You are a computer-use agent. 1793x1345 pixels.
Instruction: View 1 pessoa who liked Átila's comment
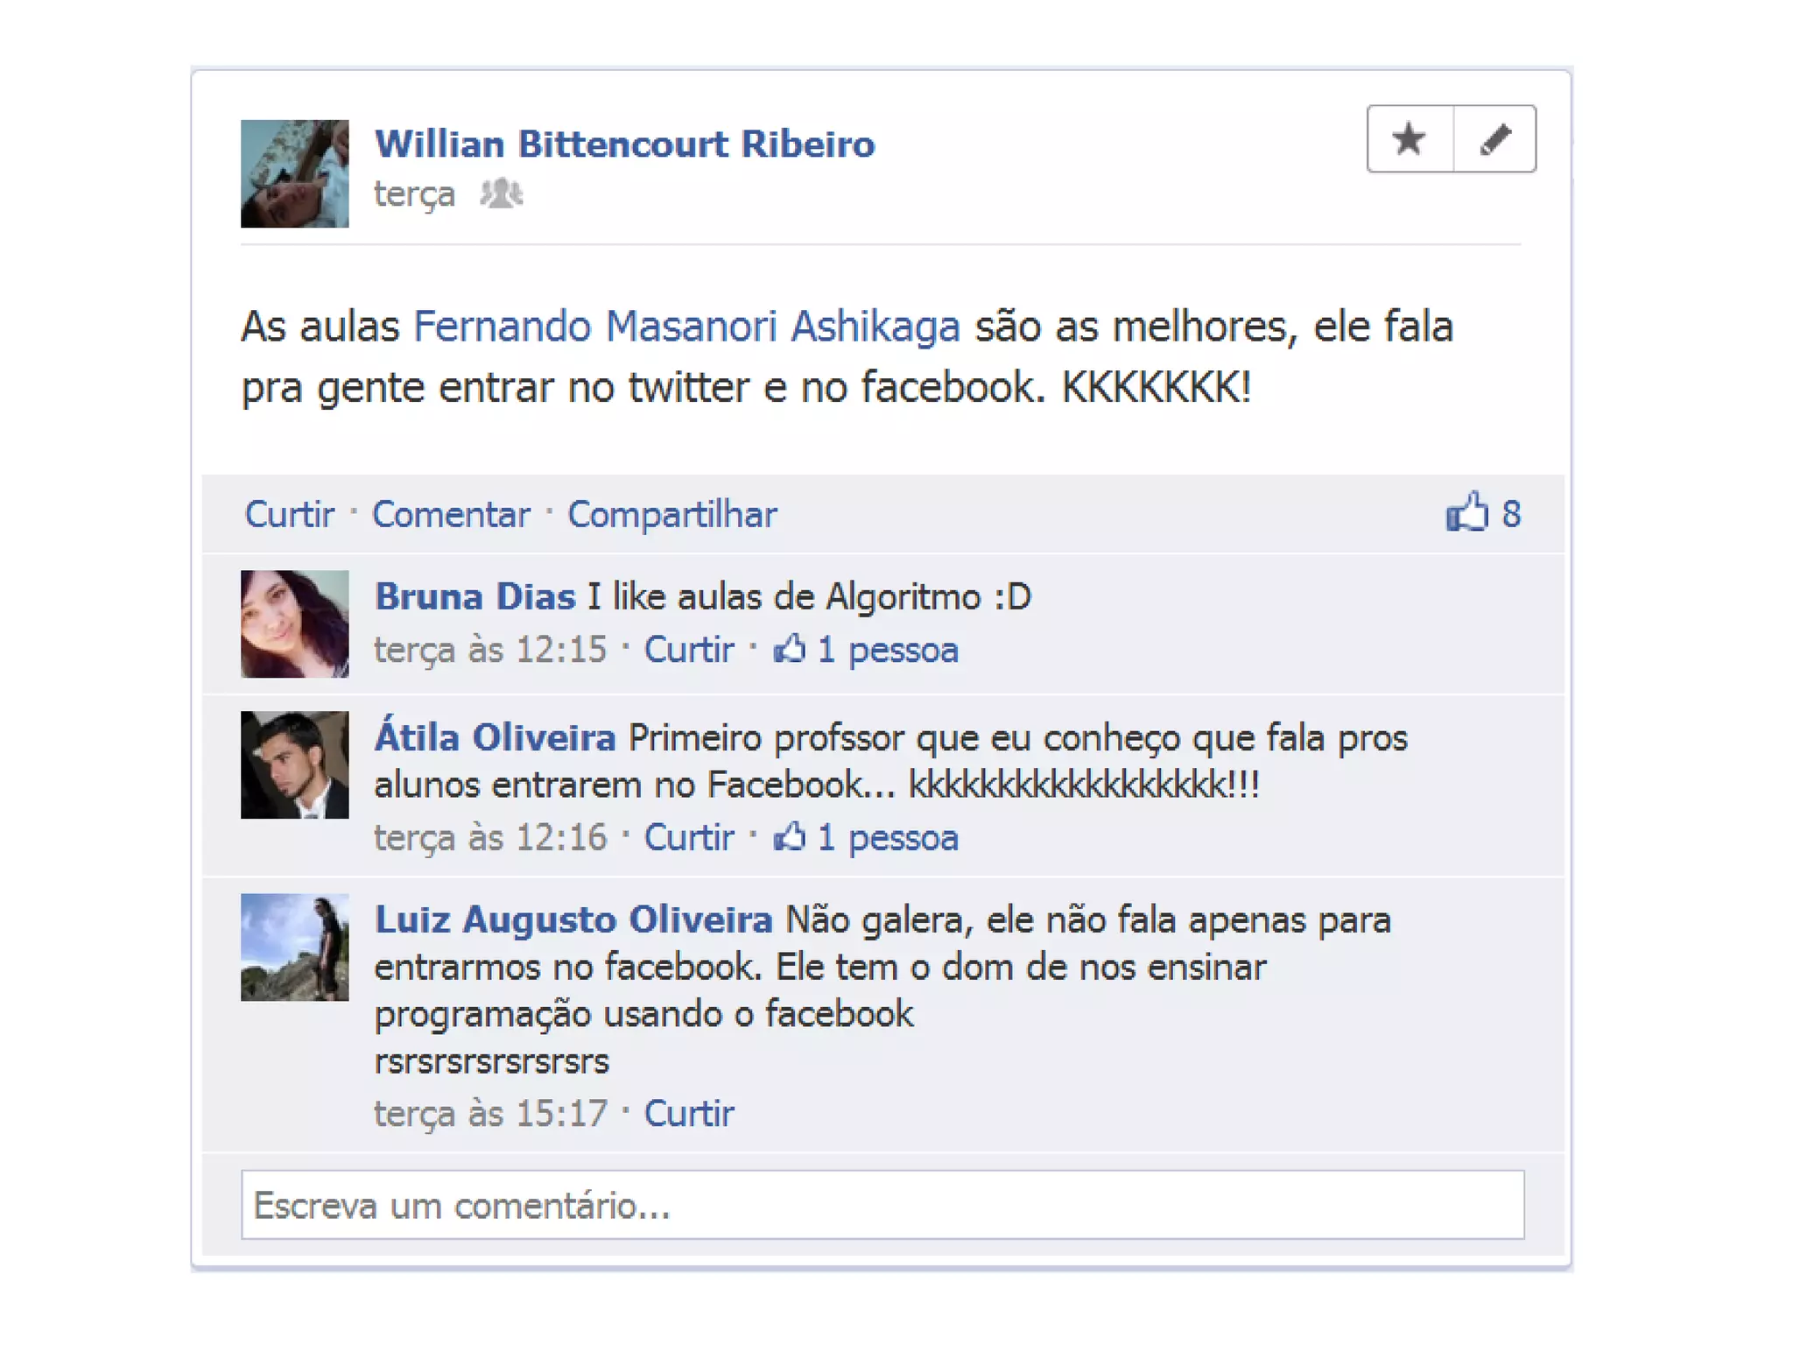click(888, 837)
